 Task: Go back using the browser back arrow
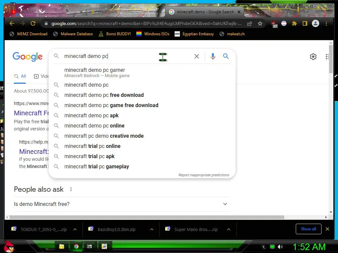[12, 23]
